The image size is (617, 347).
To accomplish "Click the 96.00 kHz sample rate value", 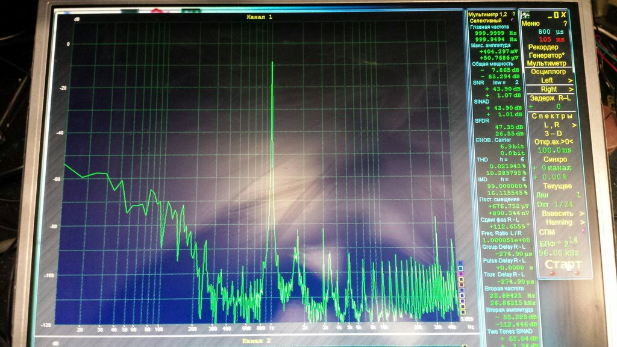I will [559, 253].
